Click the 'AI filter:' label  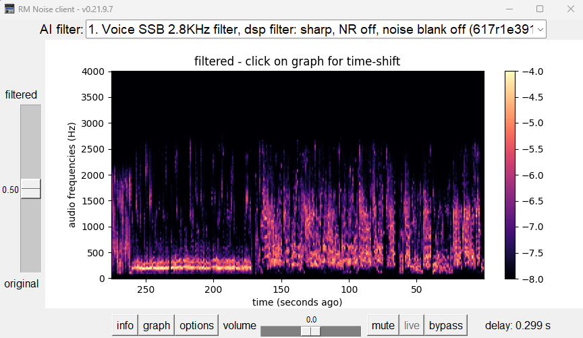[61, 30]
